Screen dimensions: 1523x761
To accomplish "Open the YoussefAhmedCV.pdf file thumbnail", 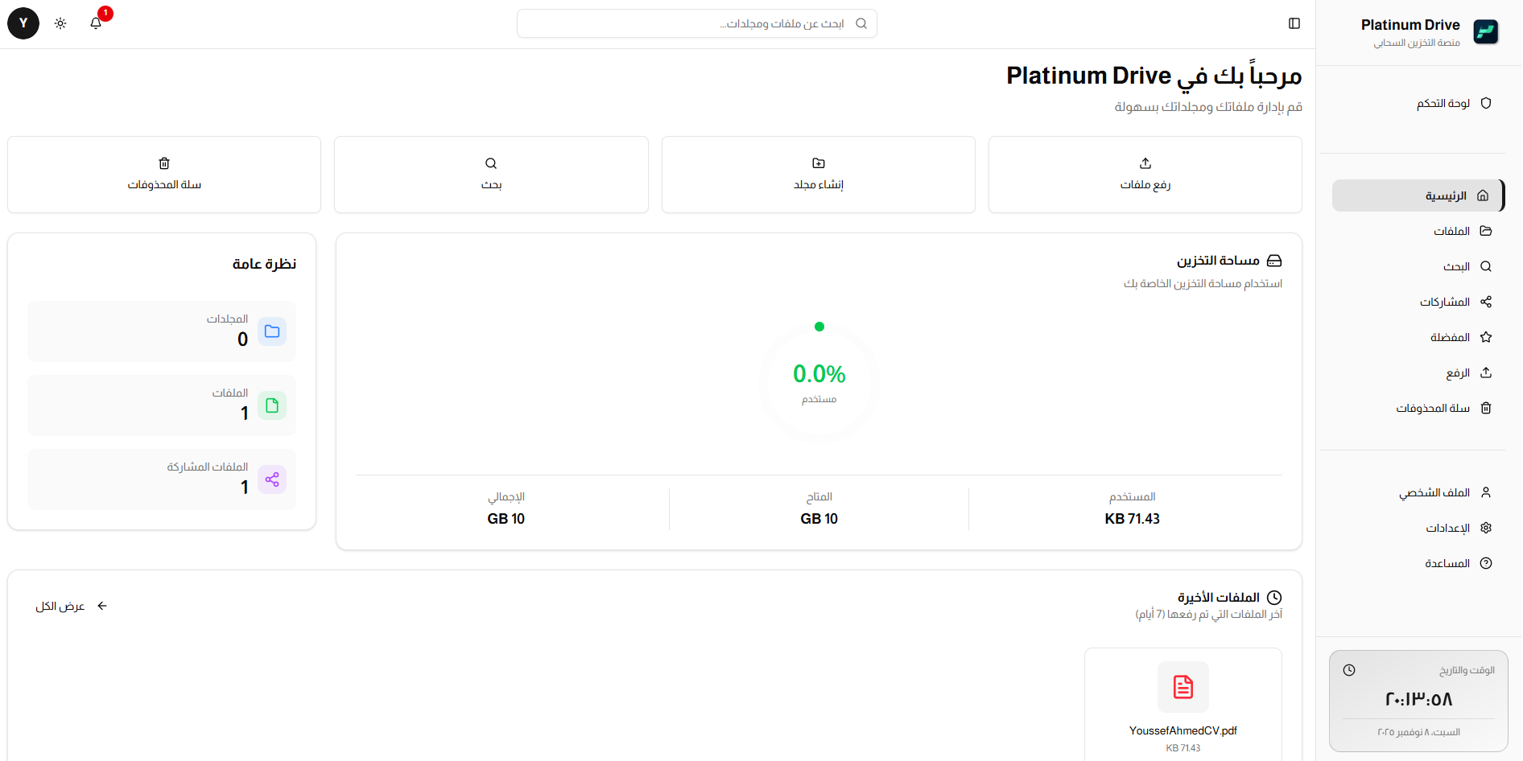I will tap(1183, 687).
